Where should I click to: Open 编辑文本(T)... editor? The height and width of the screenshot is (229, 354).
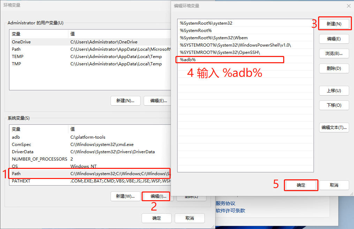click(334, 128)
